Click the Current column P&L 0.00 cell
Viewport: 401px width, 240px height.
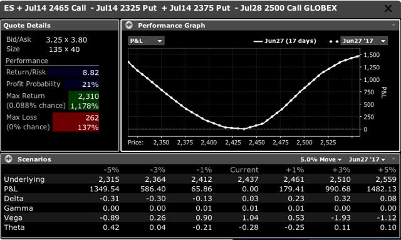coord(250,189)
